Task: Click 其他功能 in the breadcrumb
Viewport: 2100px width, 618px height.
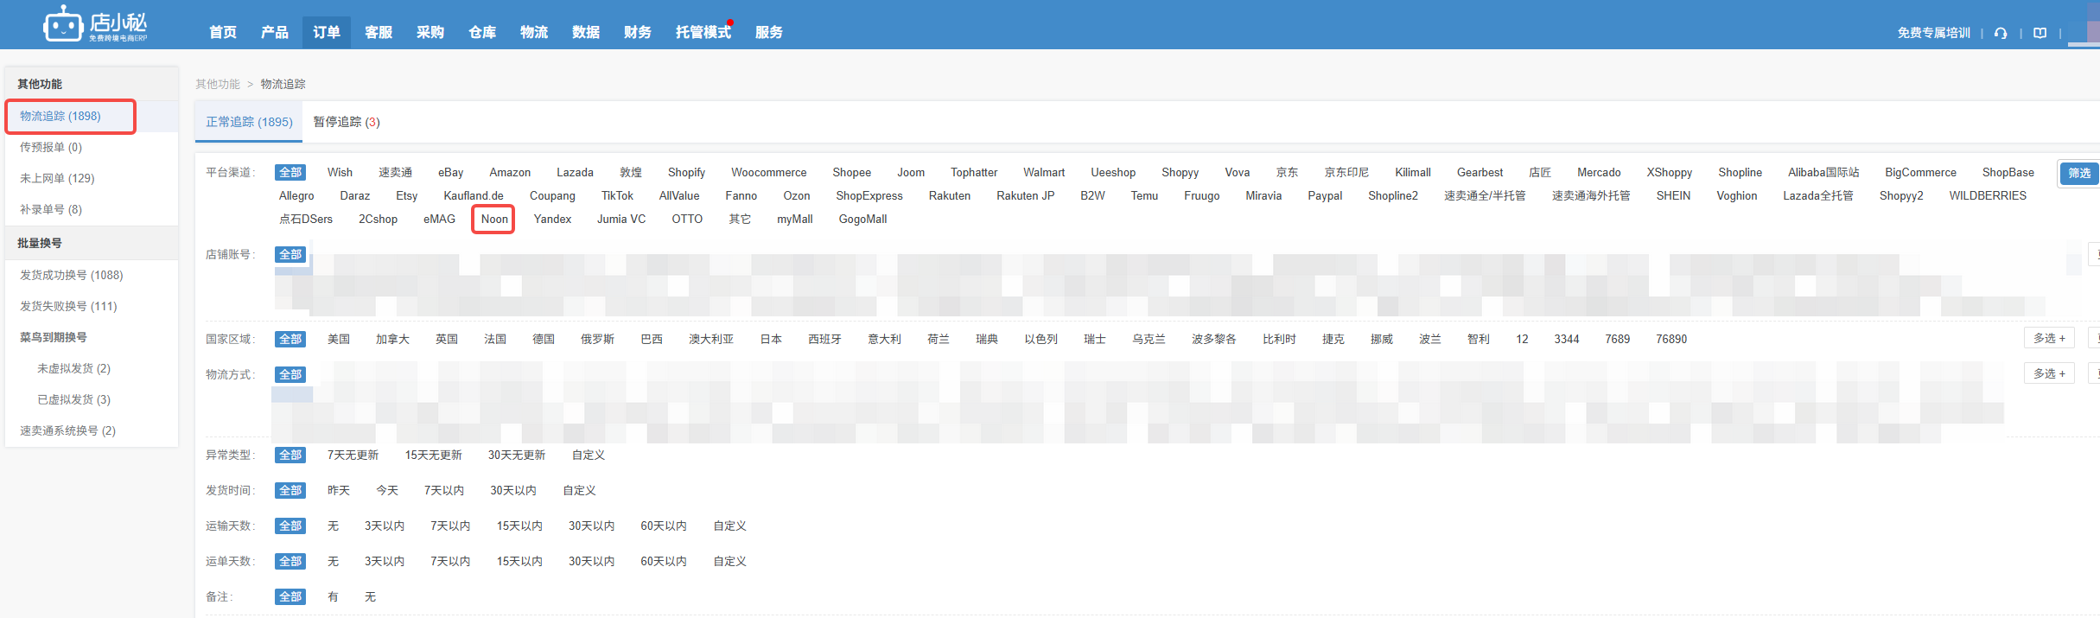Action: point(217,84)
